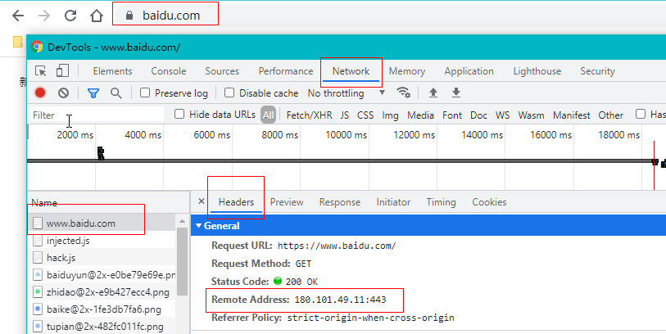
Task: Filter requests by Media
Action: [420, 115]
